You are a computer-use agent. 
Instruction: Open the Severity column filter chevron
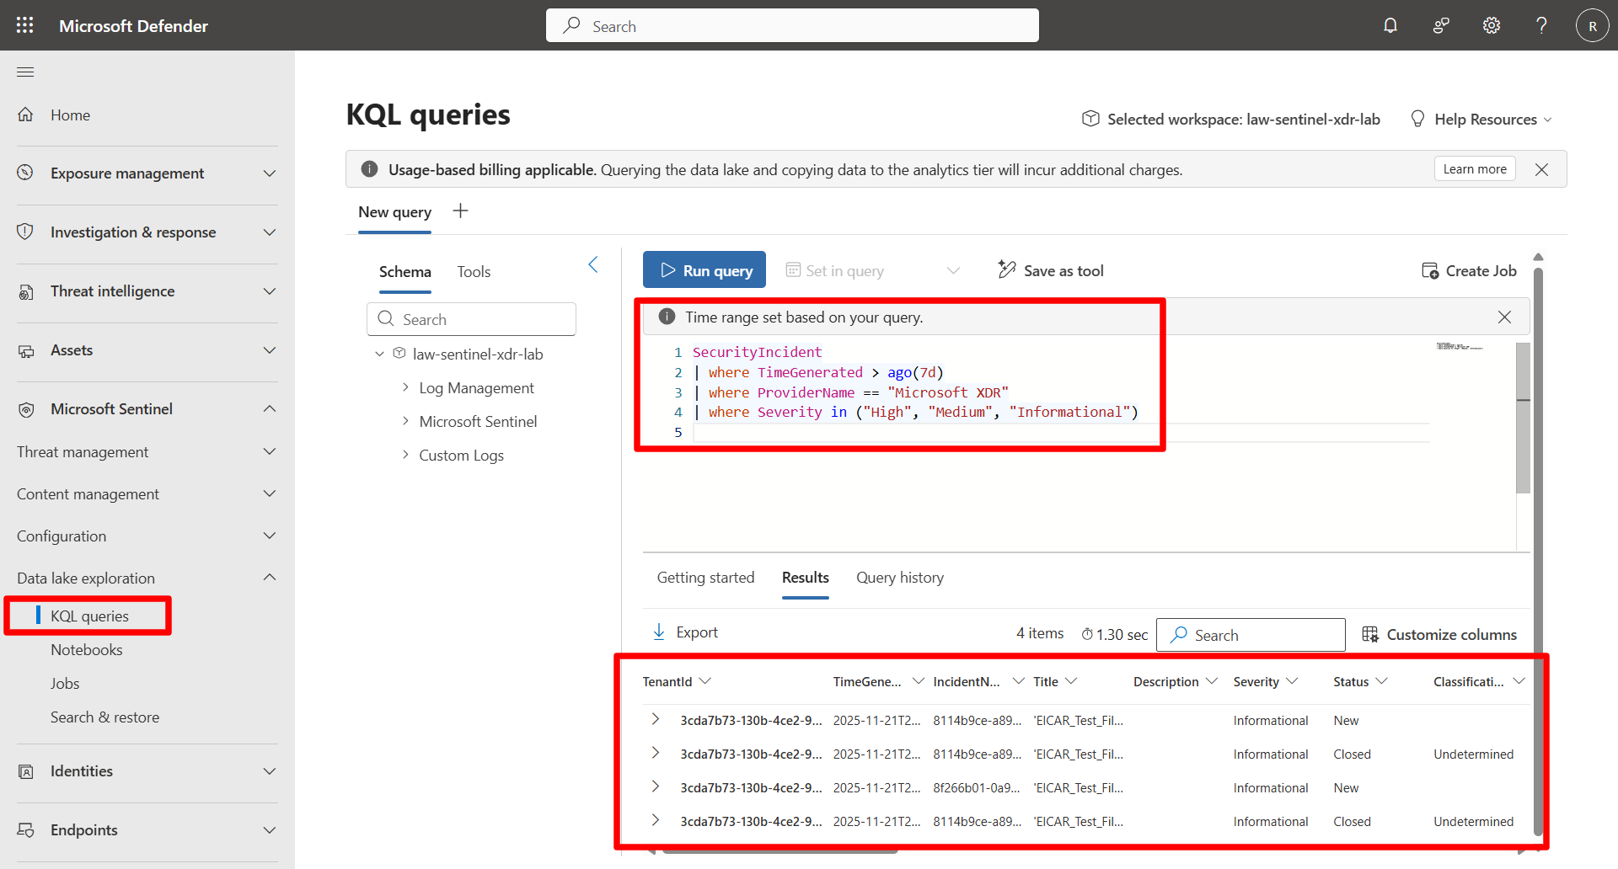tap(1292, 680)
